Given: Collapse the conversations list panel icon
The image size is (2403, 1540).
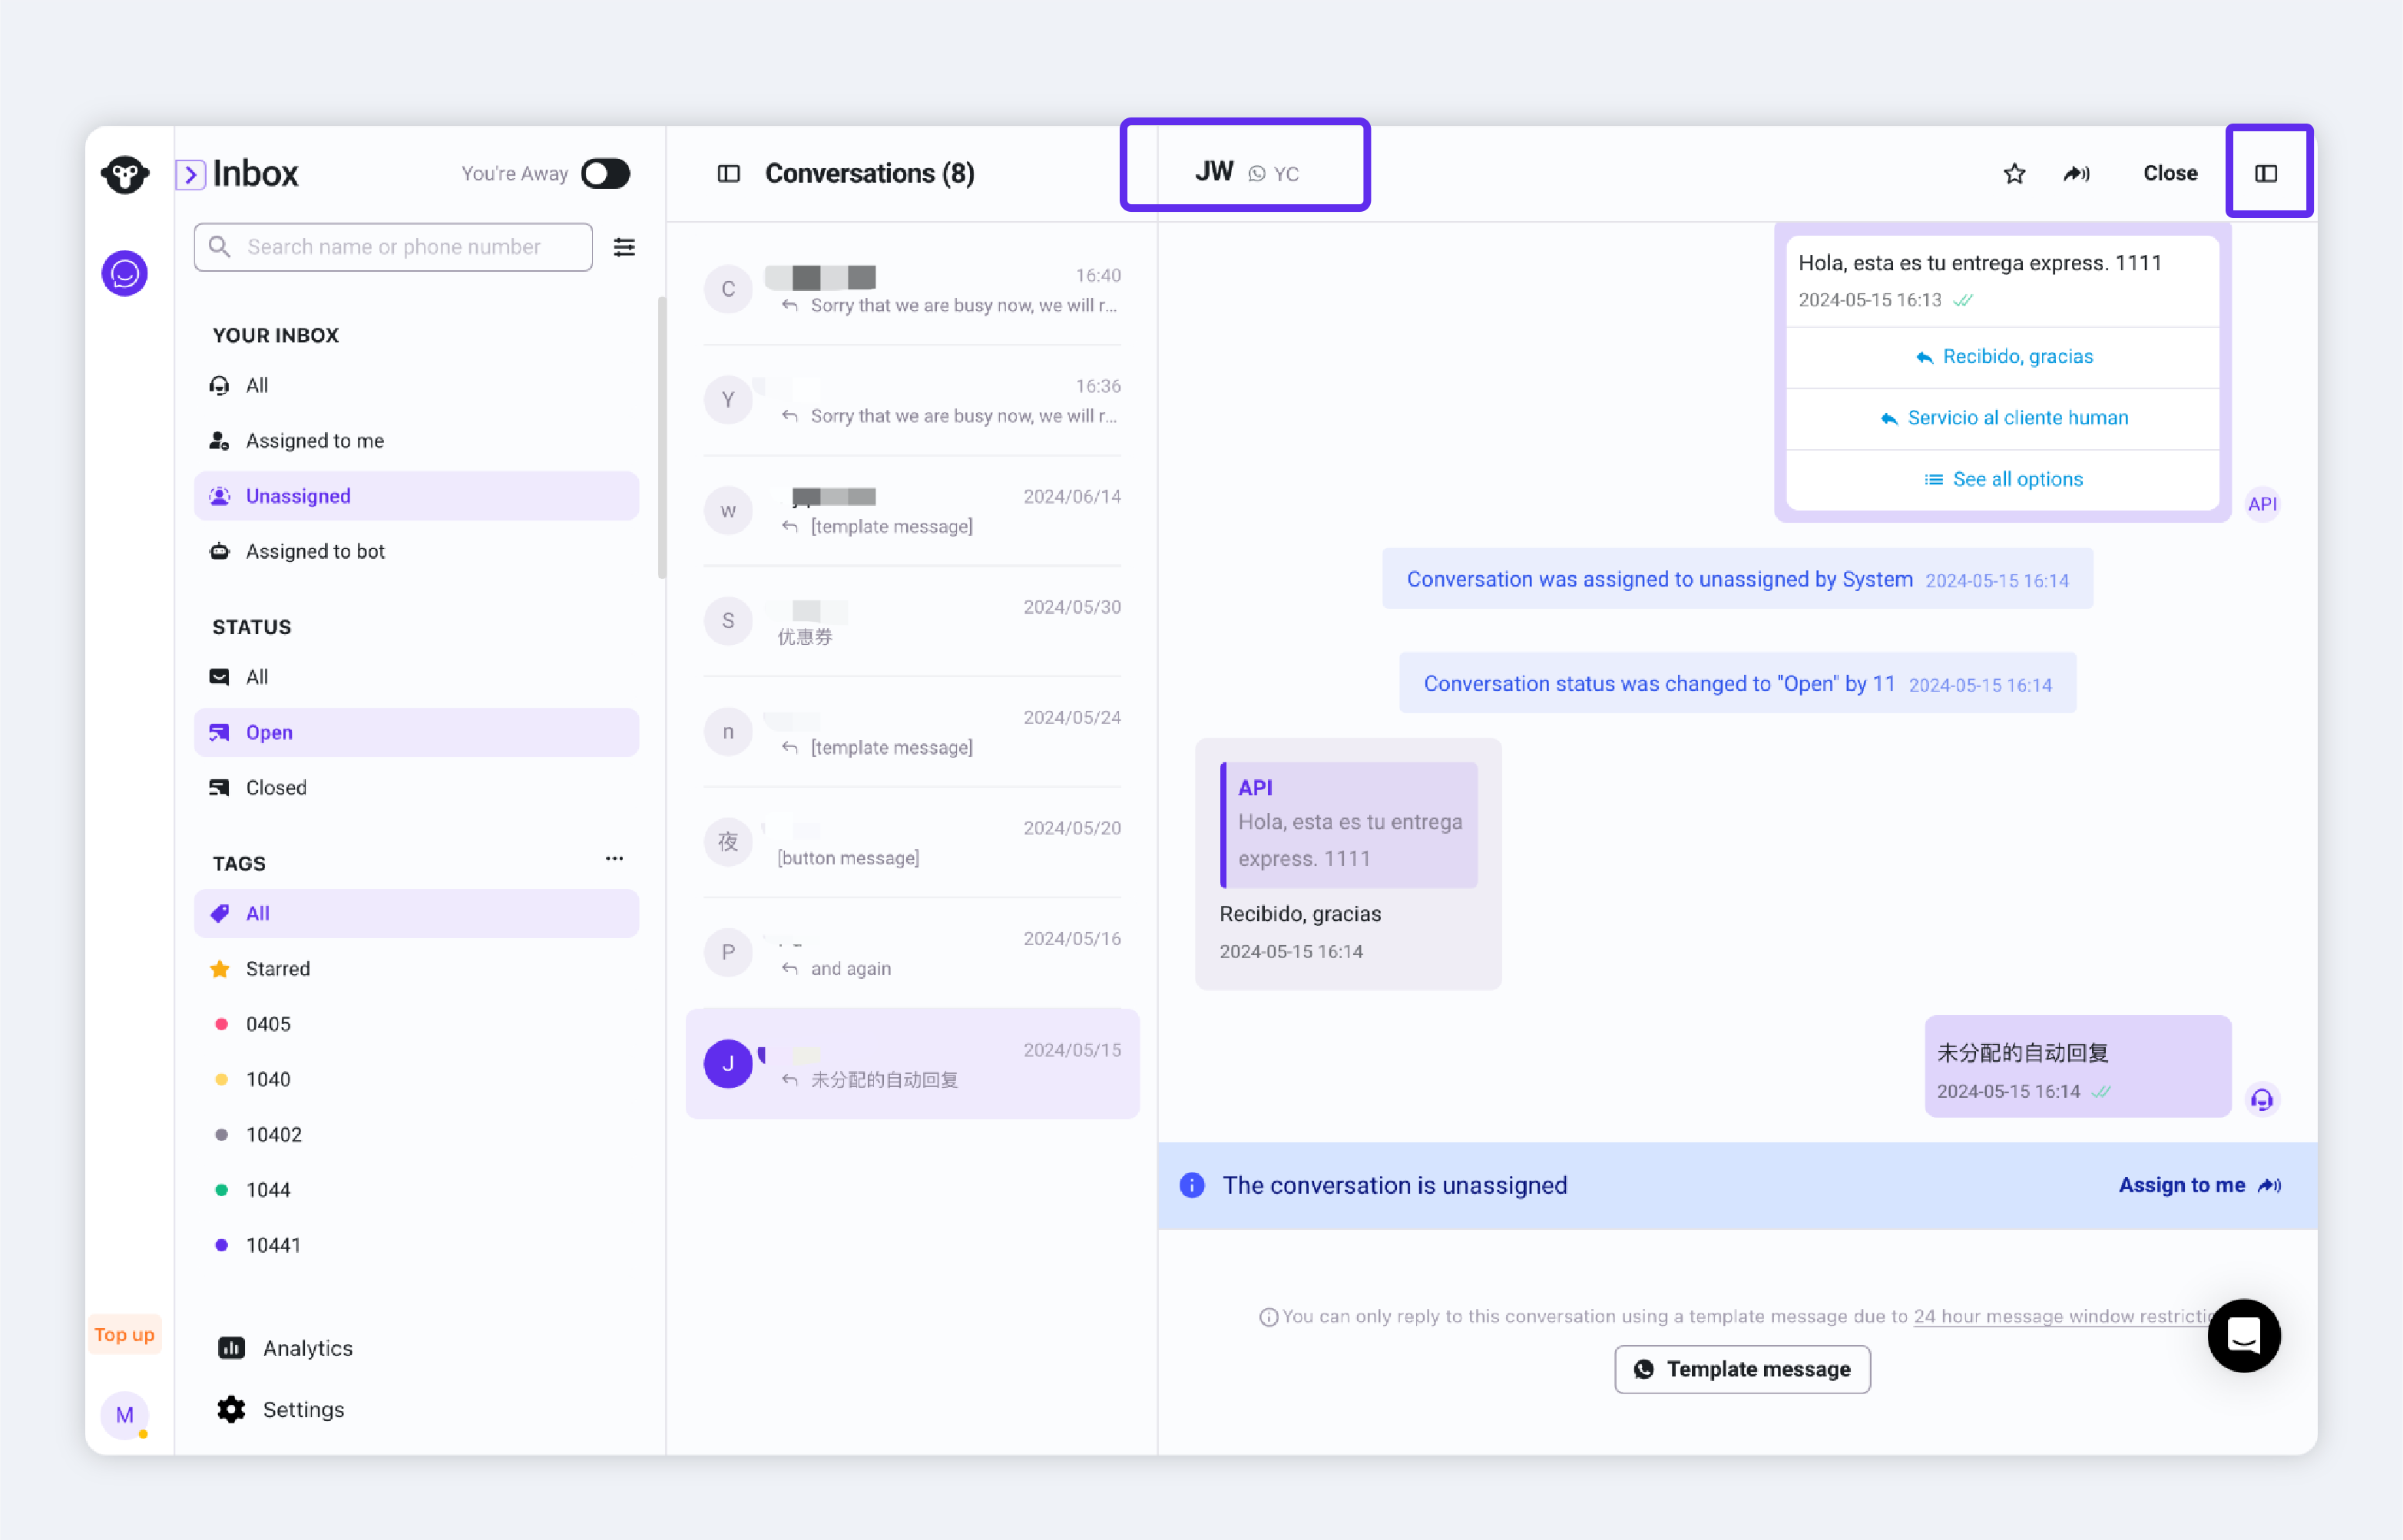Looking at the screenshot, I should tap(728, 174).
